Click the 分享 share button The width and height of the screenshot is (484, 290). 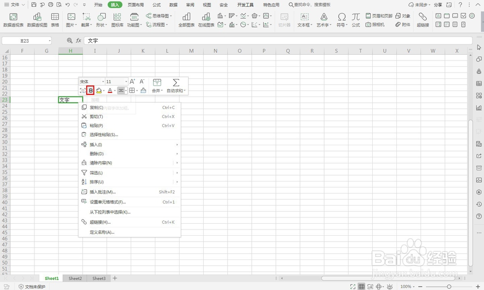pos(438,5)
